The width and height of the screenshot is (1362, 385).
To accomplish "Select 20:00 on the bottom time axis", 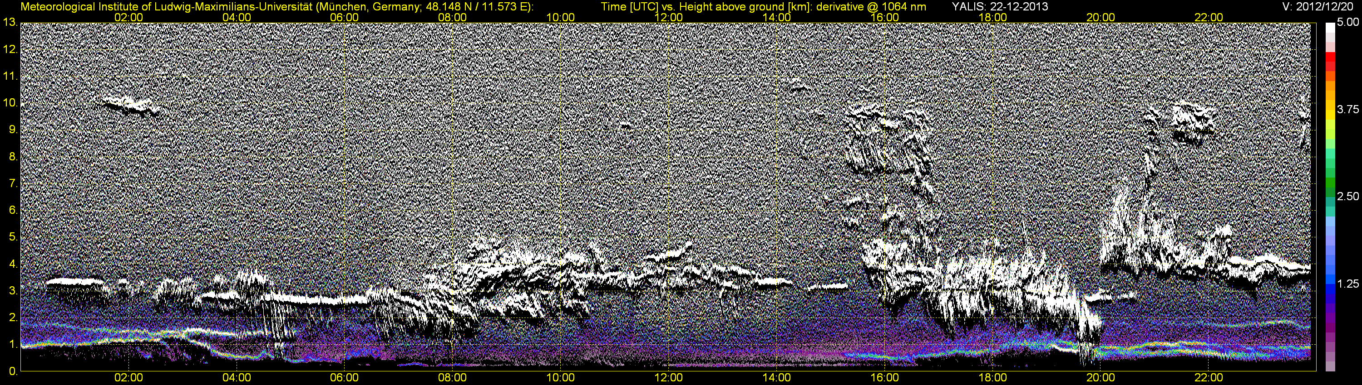I will point(1101,378).
